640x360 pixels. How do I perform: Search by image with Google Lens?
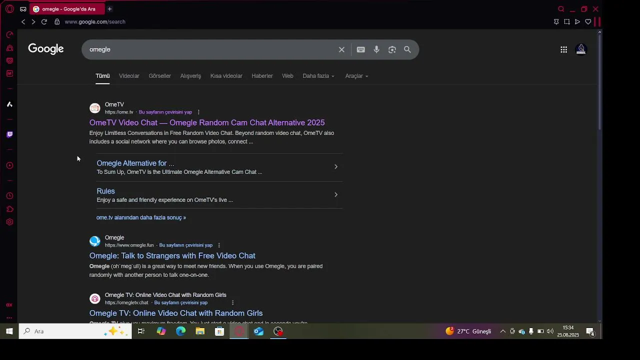pyautogui.click(x=392, y=49)
